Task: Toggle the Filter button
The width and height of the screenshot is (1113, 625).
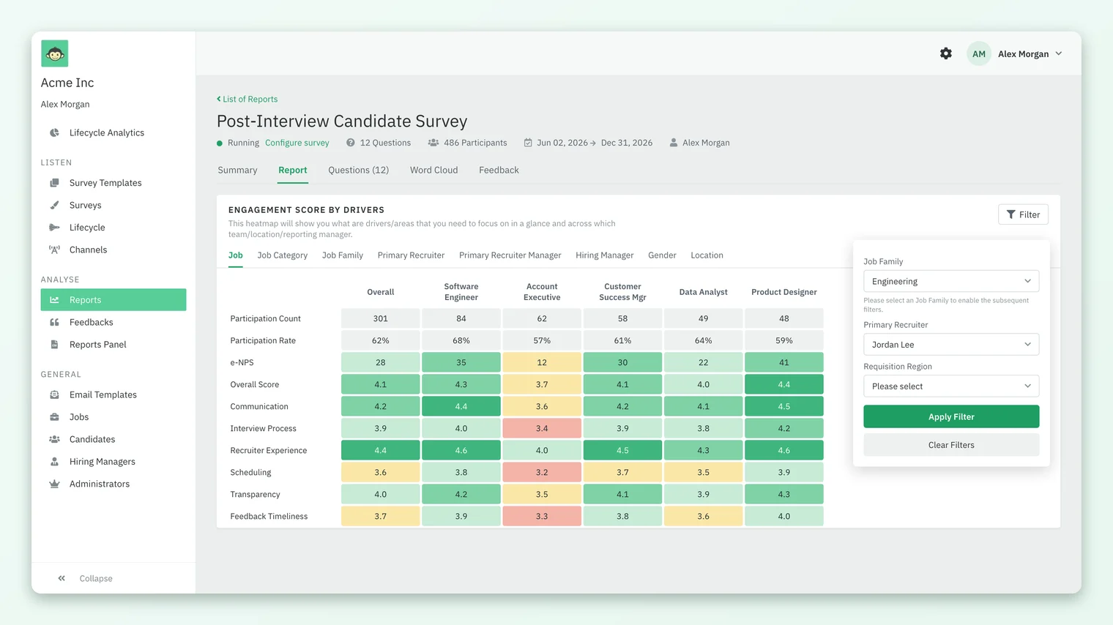Action: 1023,214
